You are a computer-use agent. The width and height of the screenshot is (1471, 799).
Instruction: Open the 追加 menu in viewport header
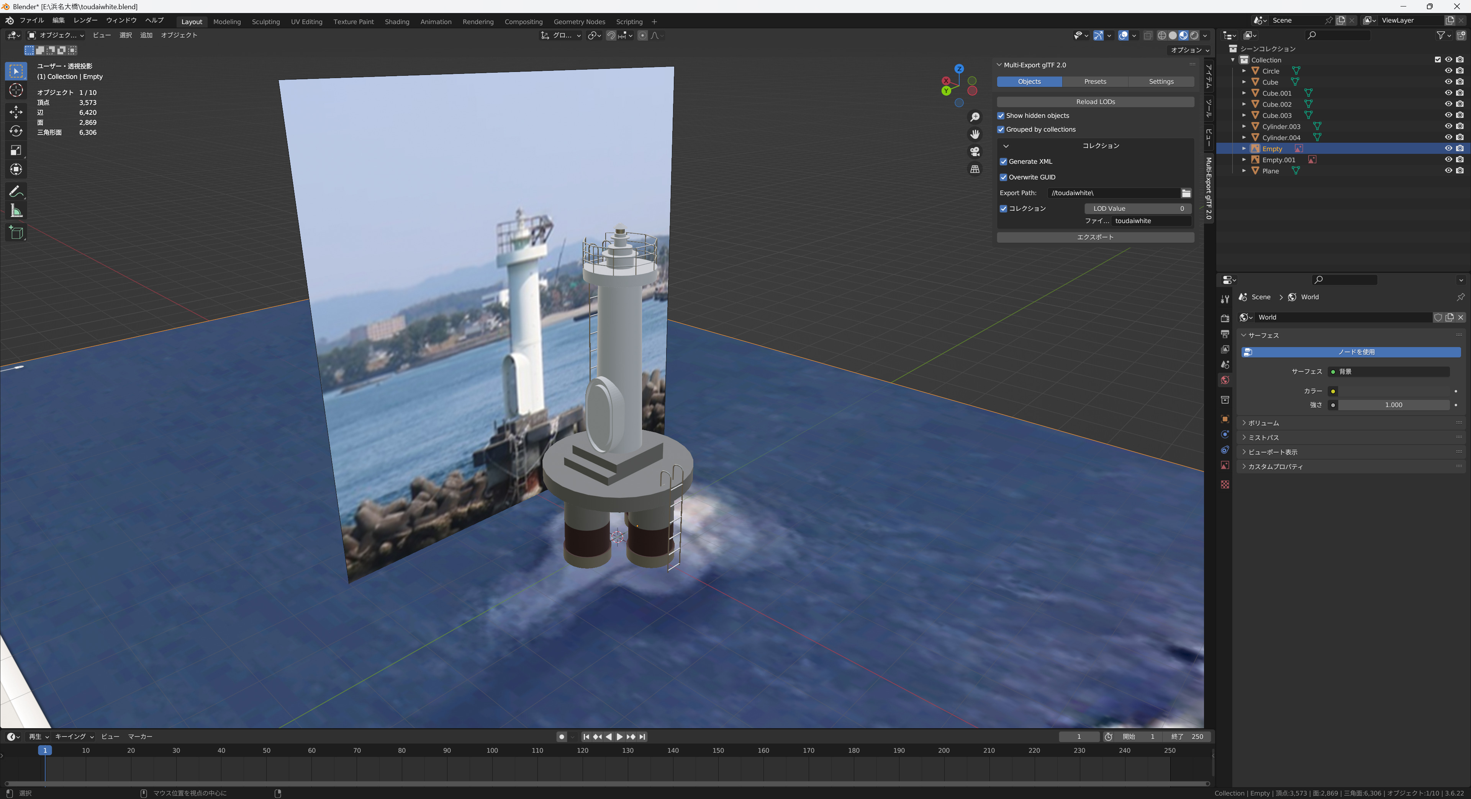(146, 35)
